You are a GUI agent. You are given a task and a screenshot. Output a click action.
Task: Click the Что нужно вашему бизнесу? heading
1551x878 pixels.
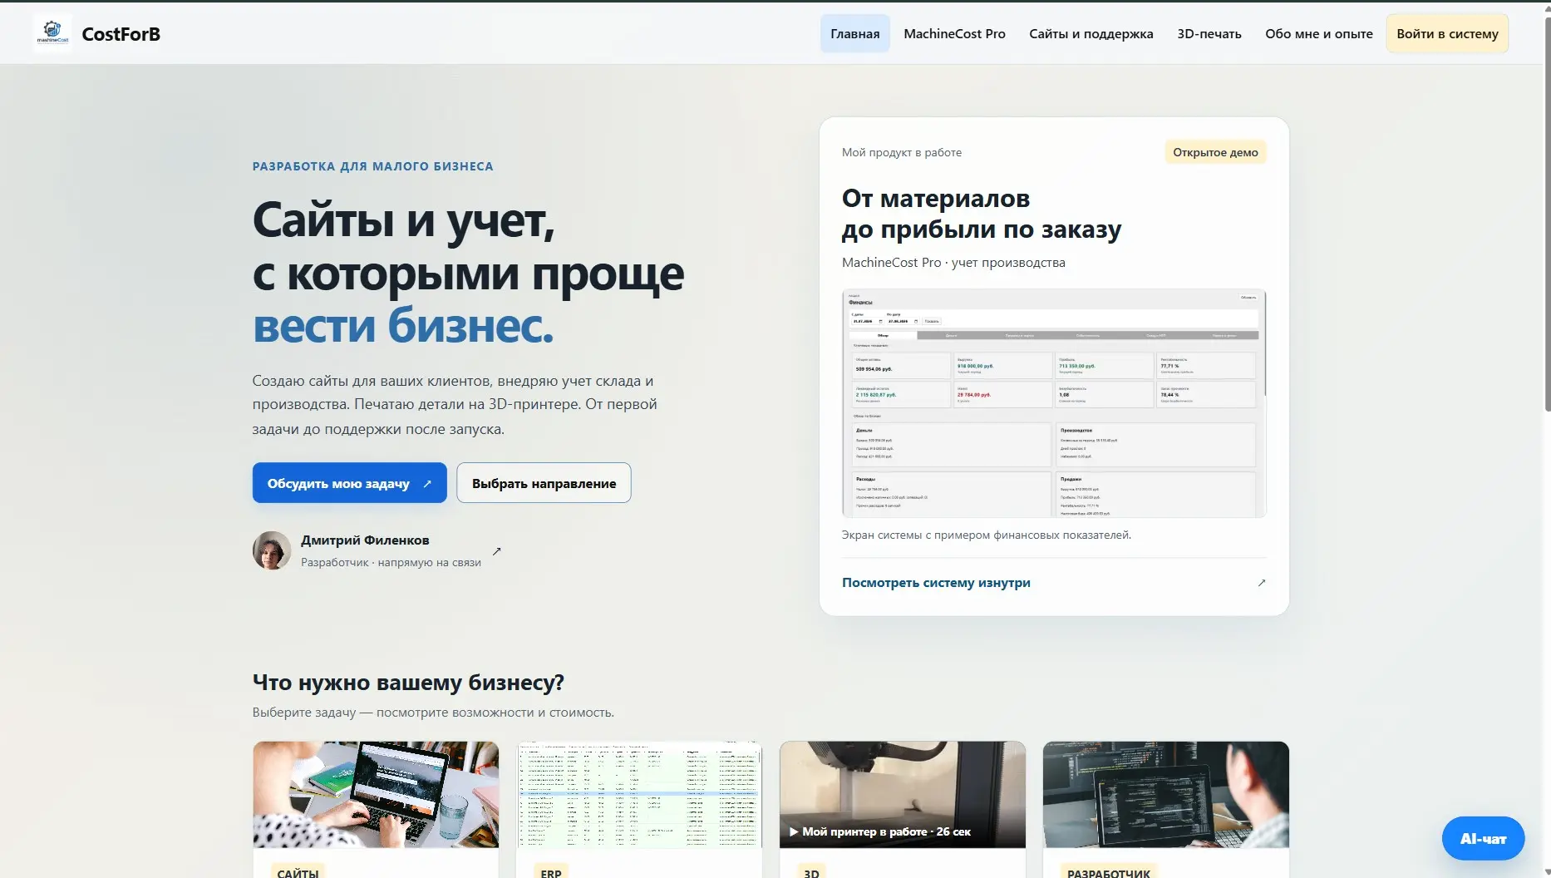[408, 682]
